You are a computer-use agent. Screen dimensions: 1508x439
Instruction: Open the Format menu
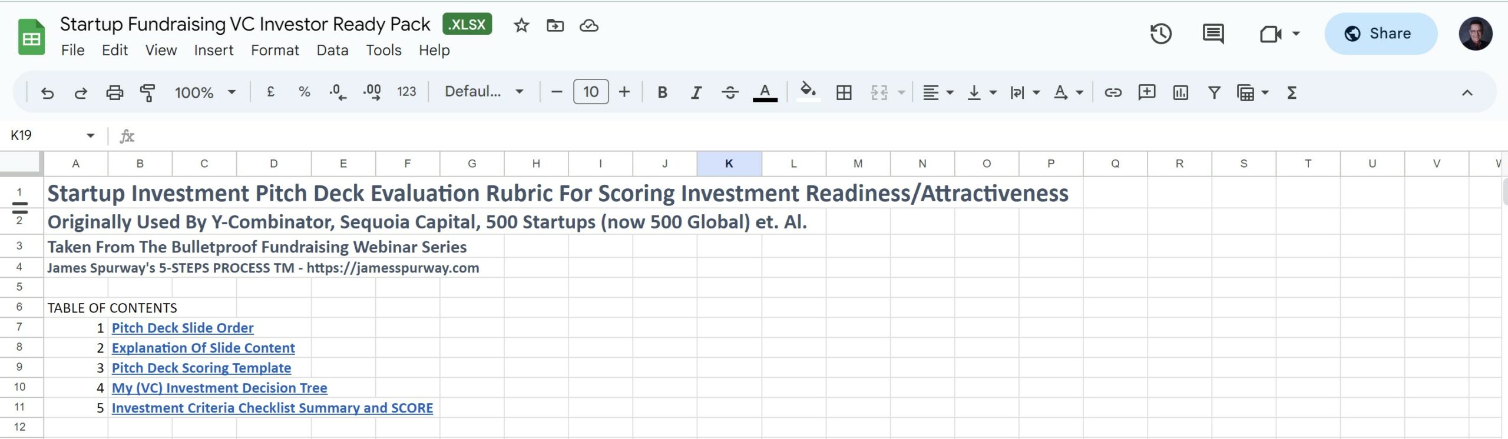(x=275, y=50)
